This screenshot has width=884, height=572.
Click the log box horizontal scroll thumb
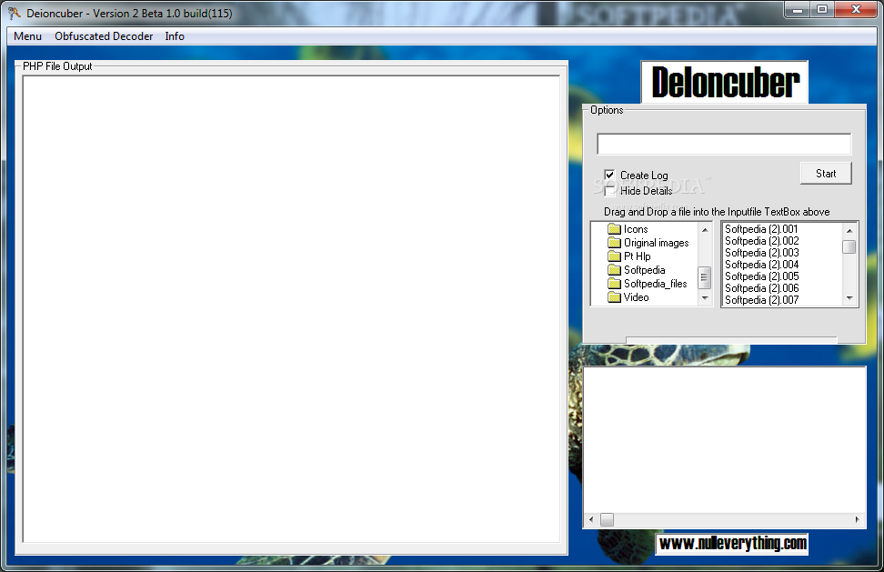tap(607, 519)
